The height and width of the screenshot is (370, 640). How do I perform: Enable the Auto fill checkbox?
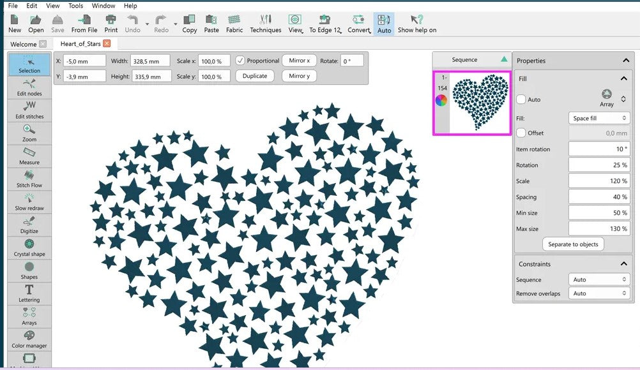point(521,100)
